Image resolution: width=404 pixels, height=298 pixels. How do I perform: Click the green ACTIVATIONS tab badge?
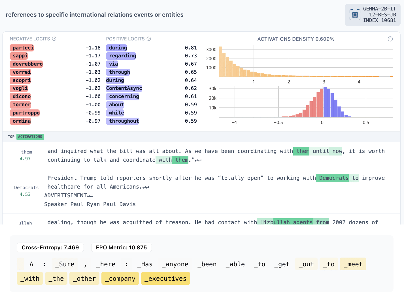point(30,137)
